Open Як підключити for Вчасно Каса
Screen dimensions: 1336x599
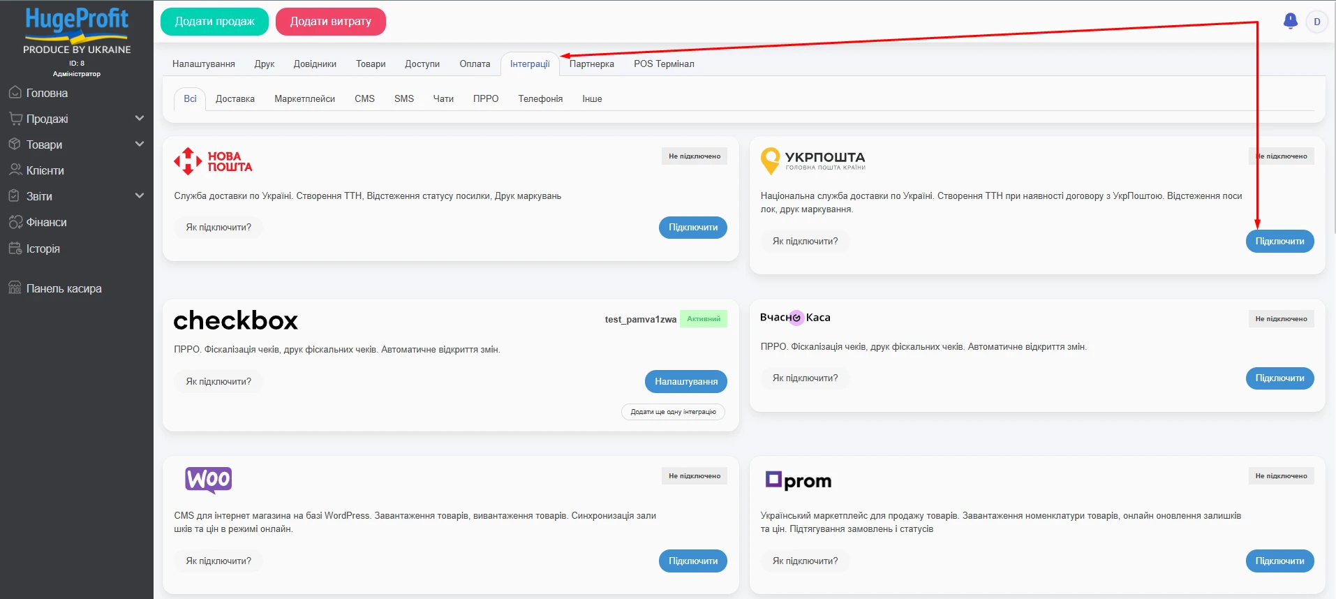[805, 378]
